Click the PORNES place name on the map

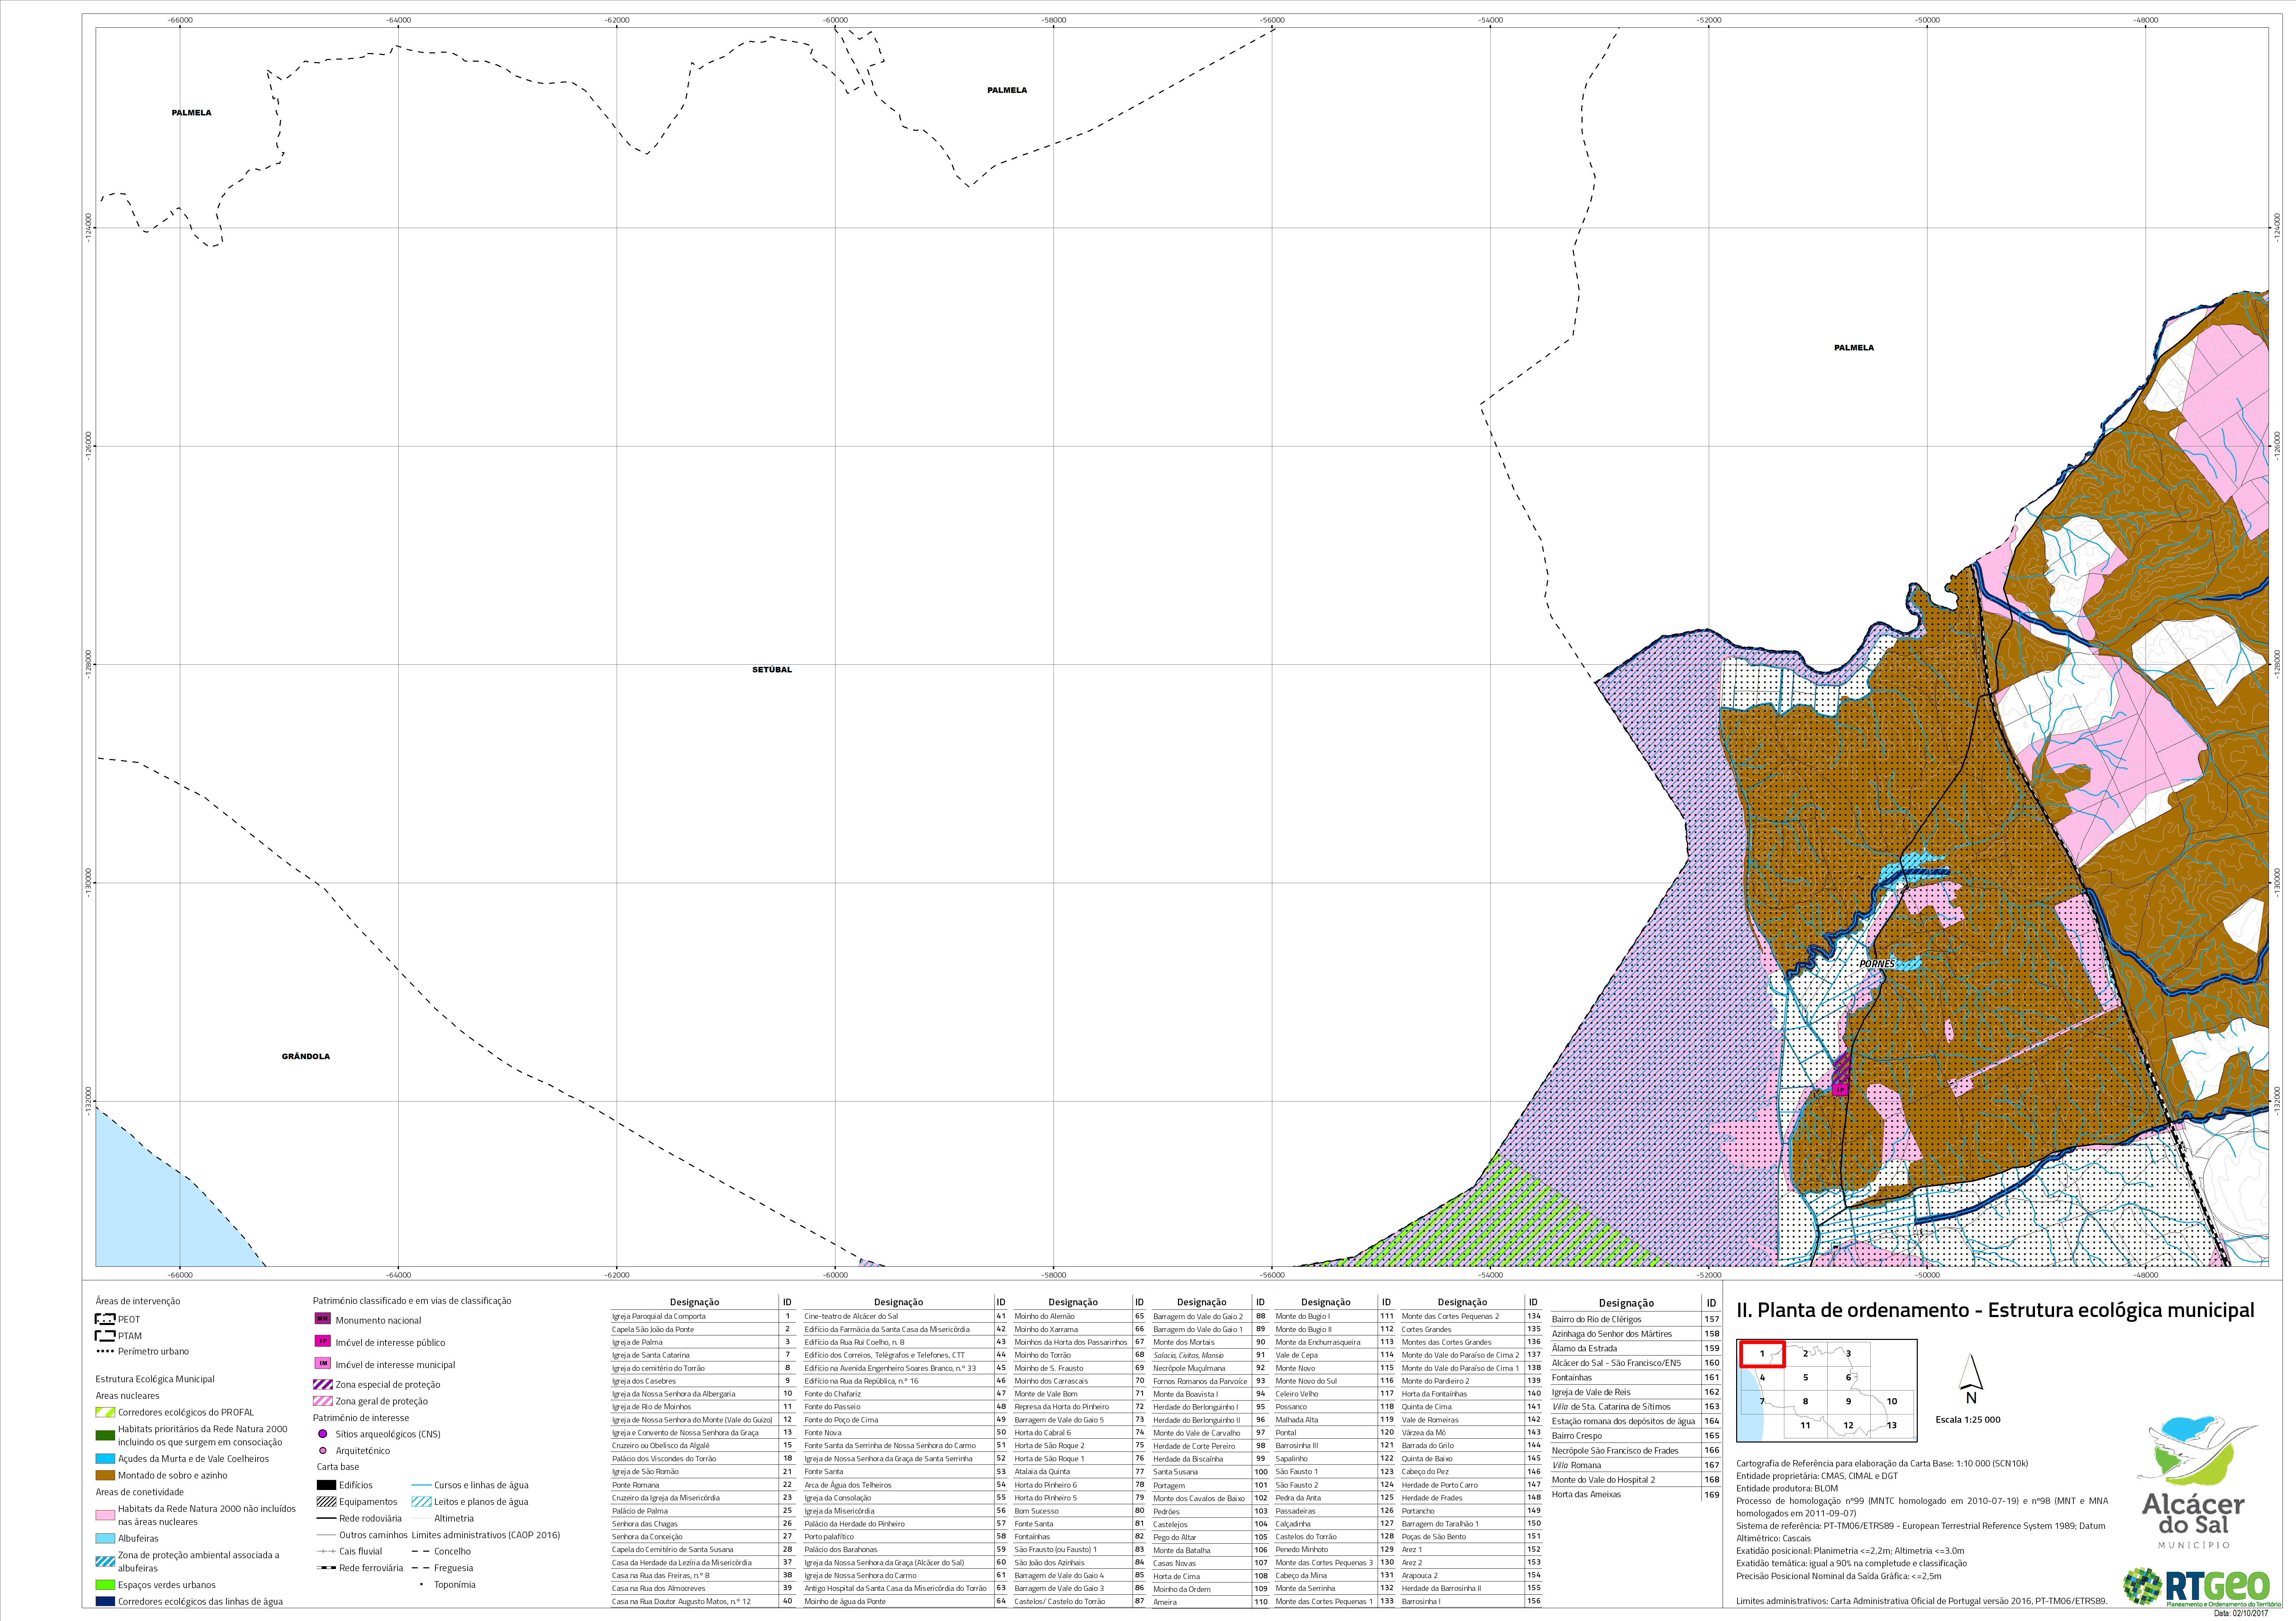pos(1877,964)
